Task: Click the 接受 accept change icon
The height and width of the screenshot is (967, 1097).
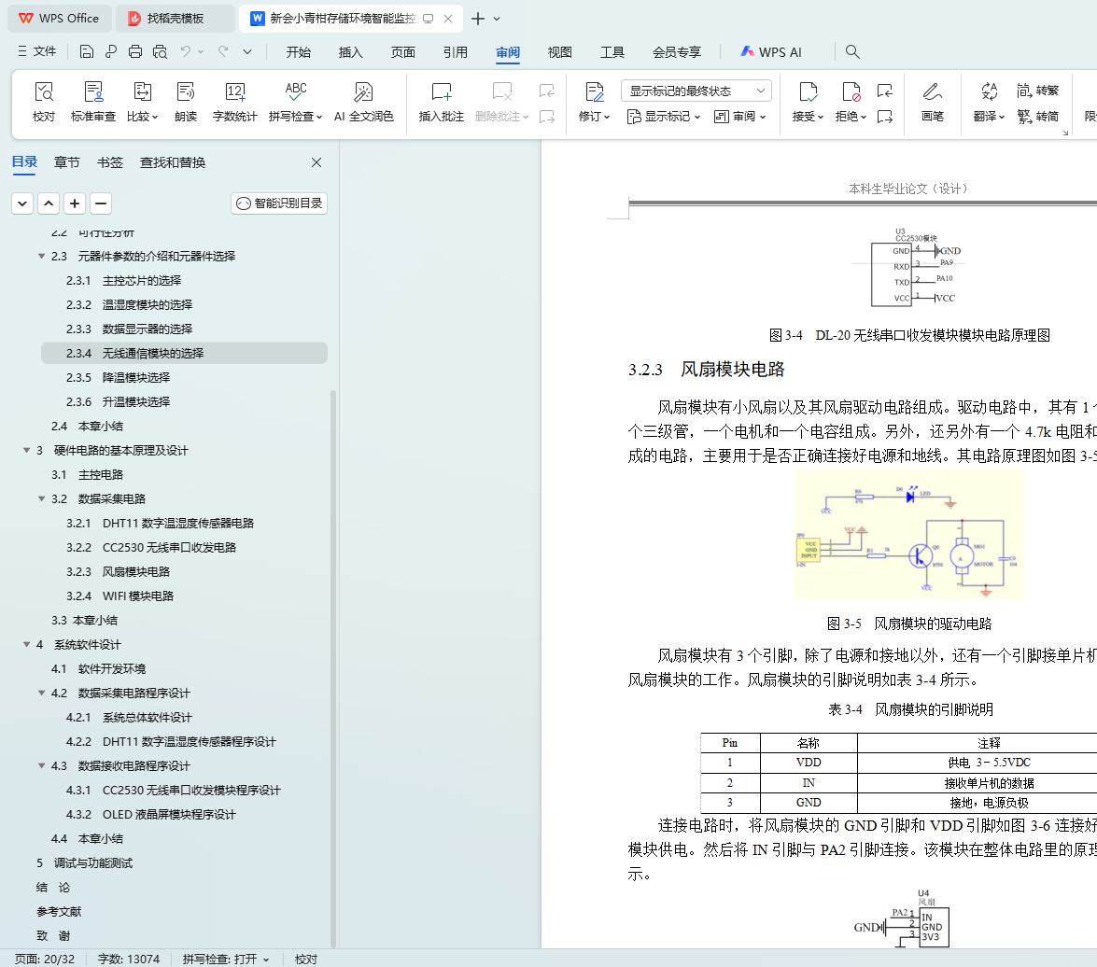Action: pyautogui.click(x=808, y=92)
